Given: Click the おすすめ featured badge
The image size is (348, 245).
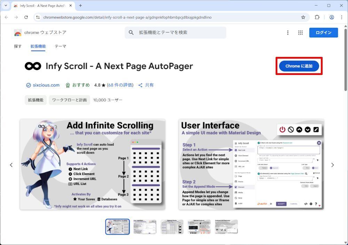Looking at the screenshot, I should tap(78, 85).
